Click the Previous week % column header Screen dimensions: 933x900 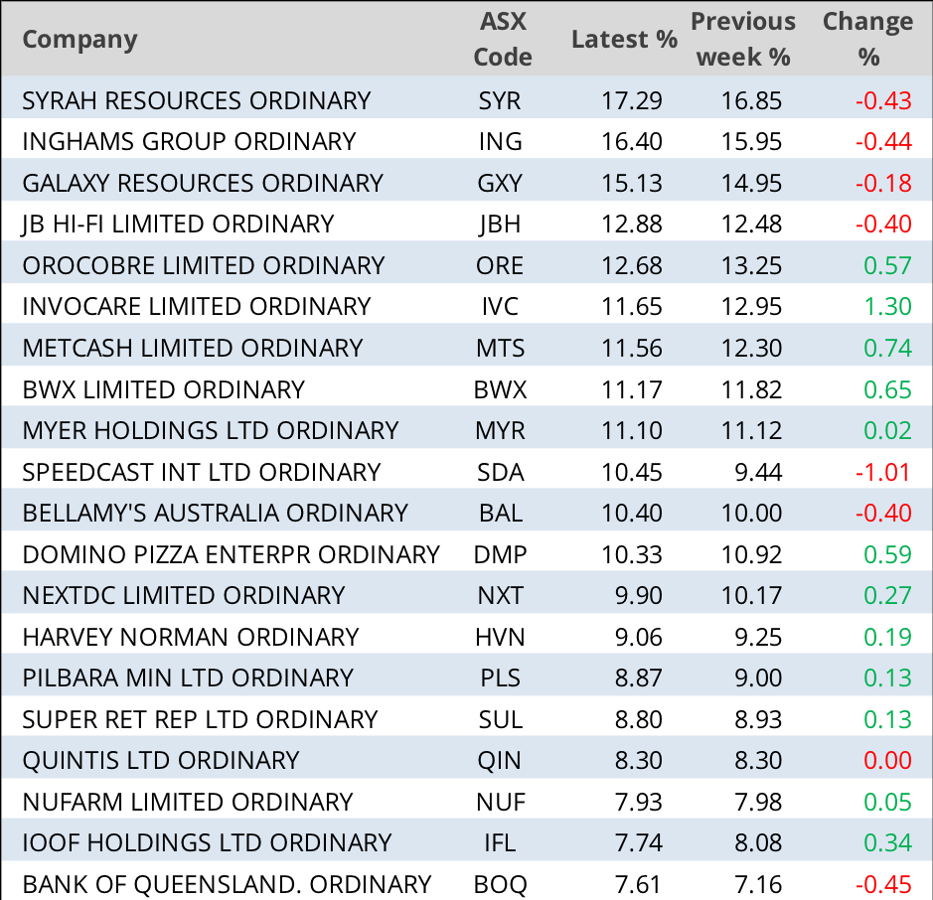tap(742, 40)
